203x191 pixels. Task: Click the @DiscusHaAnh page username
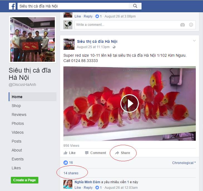coord(23,85)
